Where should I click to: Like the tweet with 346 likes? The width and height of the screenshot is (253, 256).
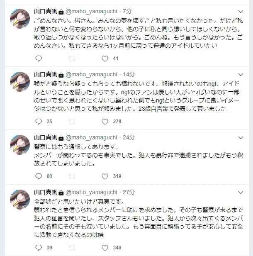(105, 248)
